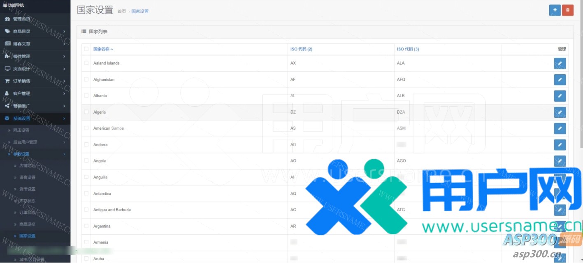Image resolution: width=583 pixels, height=263 pixels.
Task: Sort table by 国家名称 column header
Action: click(102, 49)
